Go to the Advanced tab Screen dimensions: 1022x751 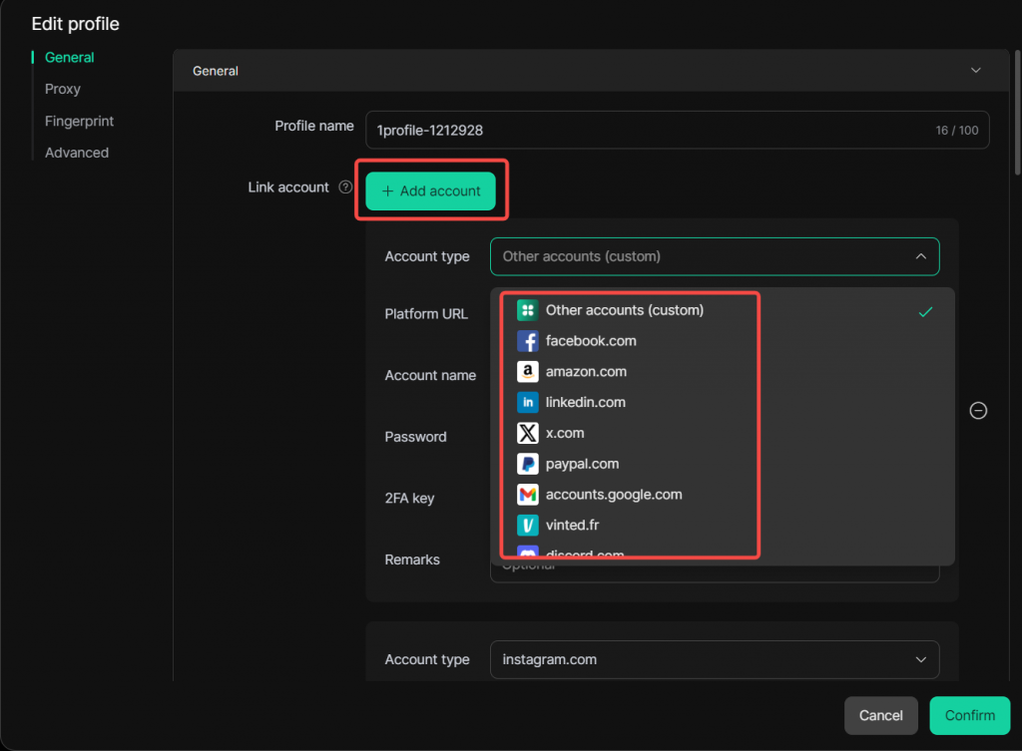click(77, 154)
